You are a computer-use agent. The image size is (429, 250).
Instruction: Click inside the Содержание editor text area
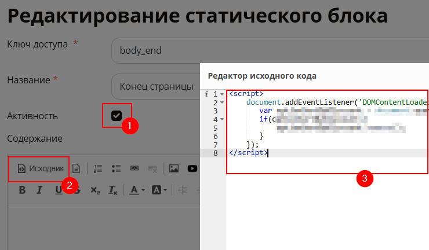[x=104, y=227]
